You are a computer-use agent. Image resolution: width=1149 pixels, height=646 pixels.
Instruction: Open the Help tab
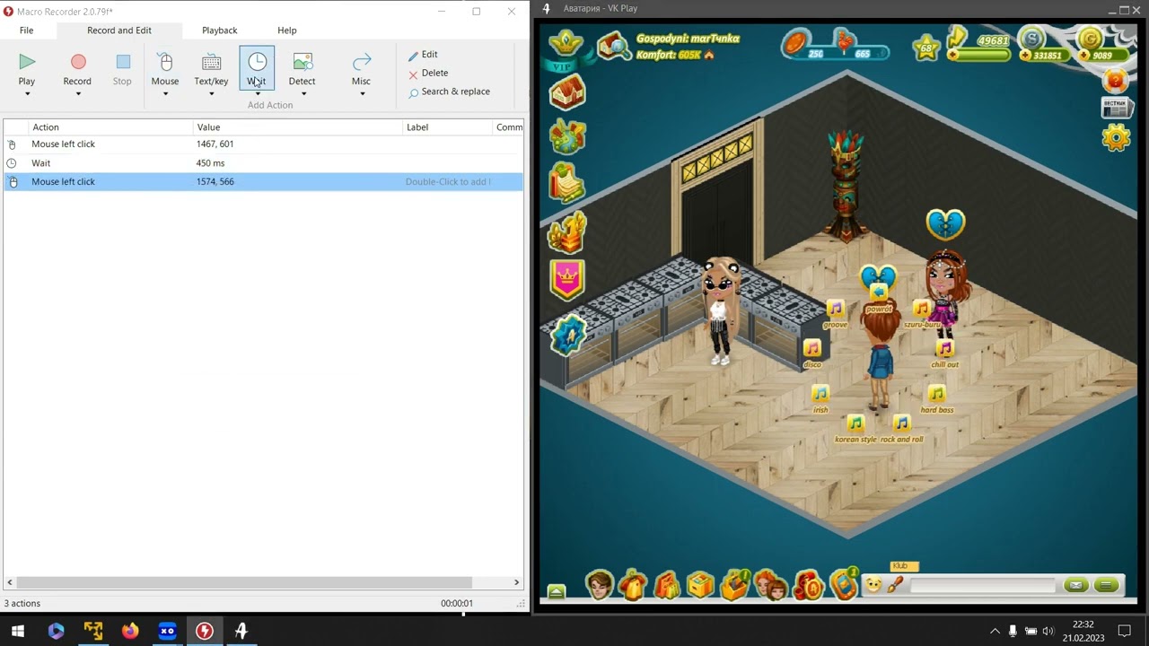(287, 31)
